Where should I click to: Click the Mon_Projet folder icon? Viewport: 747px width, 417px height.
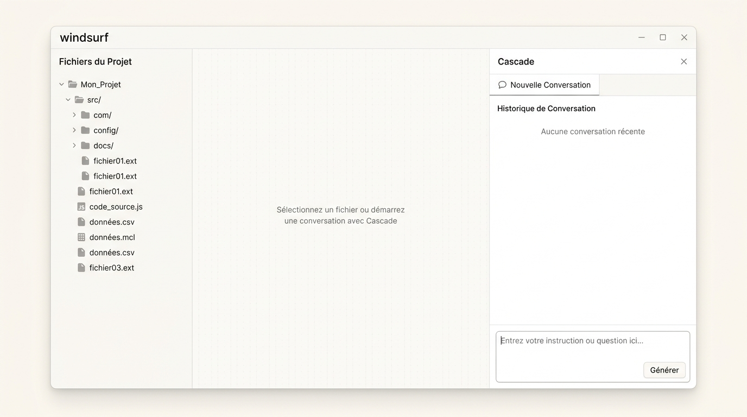pos(73,85)
